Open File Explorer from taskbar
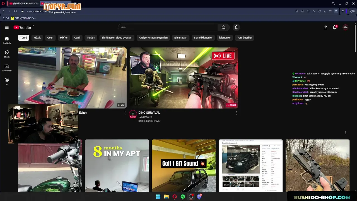357x201 pixels. pos(166,197)
